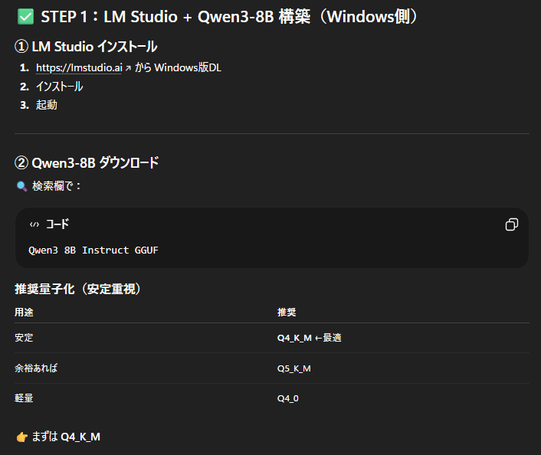Select the Q5_K_M table cell
This screenshot has height=455, width=541.
(294, 368)
